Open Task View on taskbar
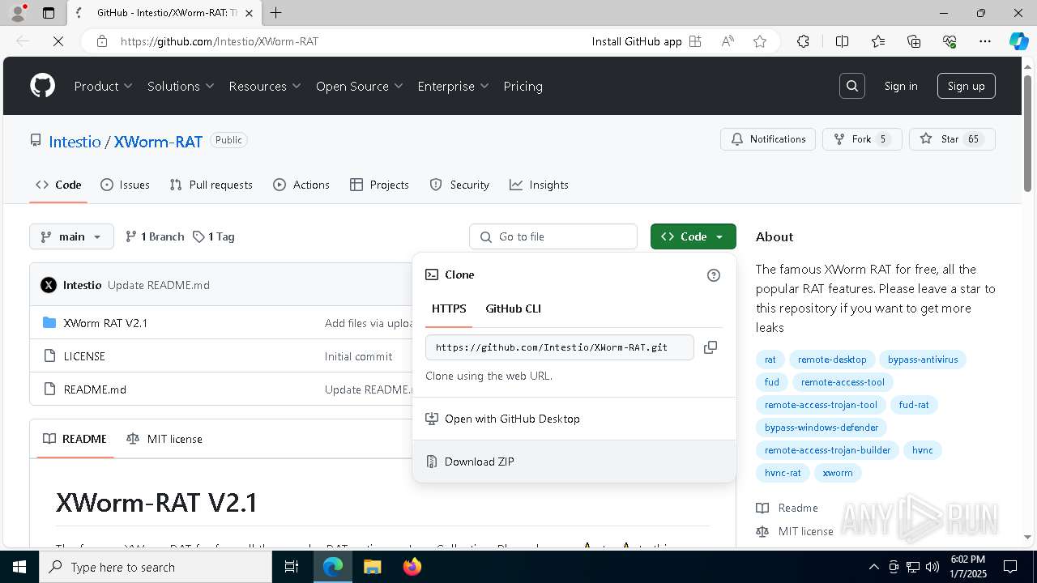Viewport: 1037px width, 583px height. click(x=292, y=567)
